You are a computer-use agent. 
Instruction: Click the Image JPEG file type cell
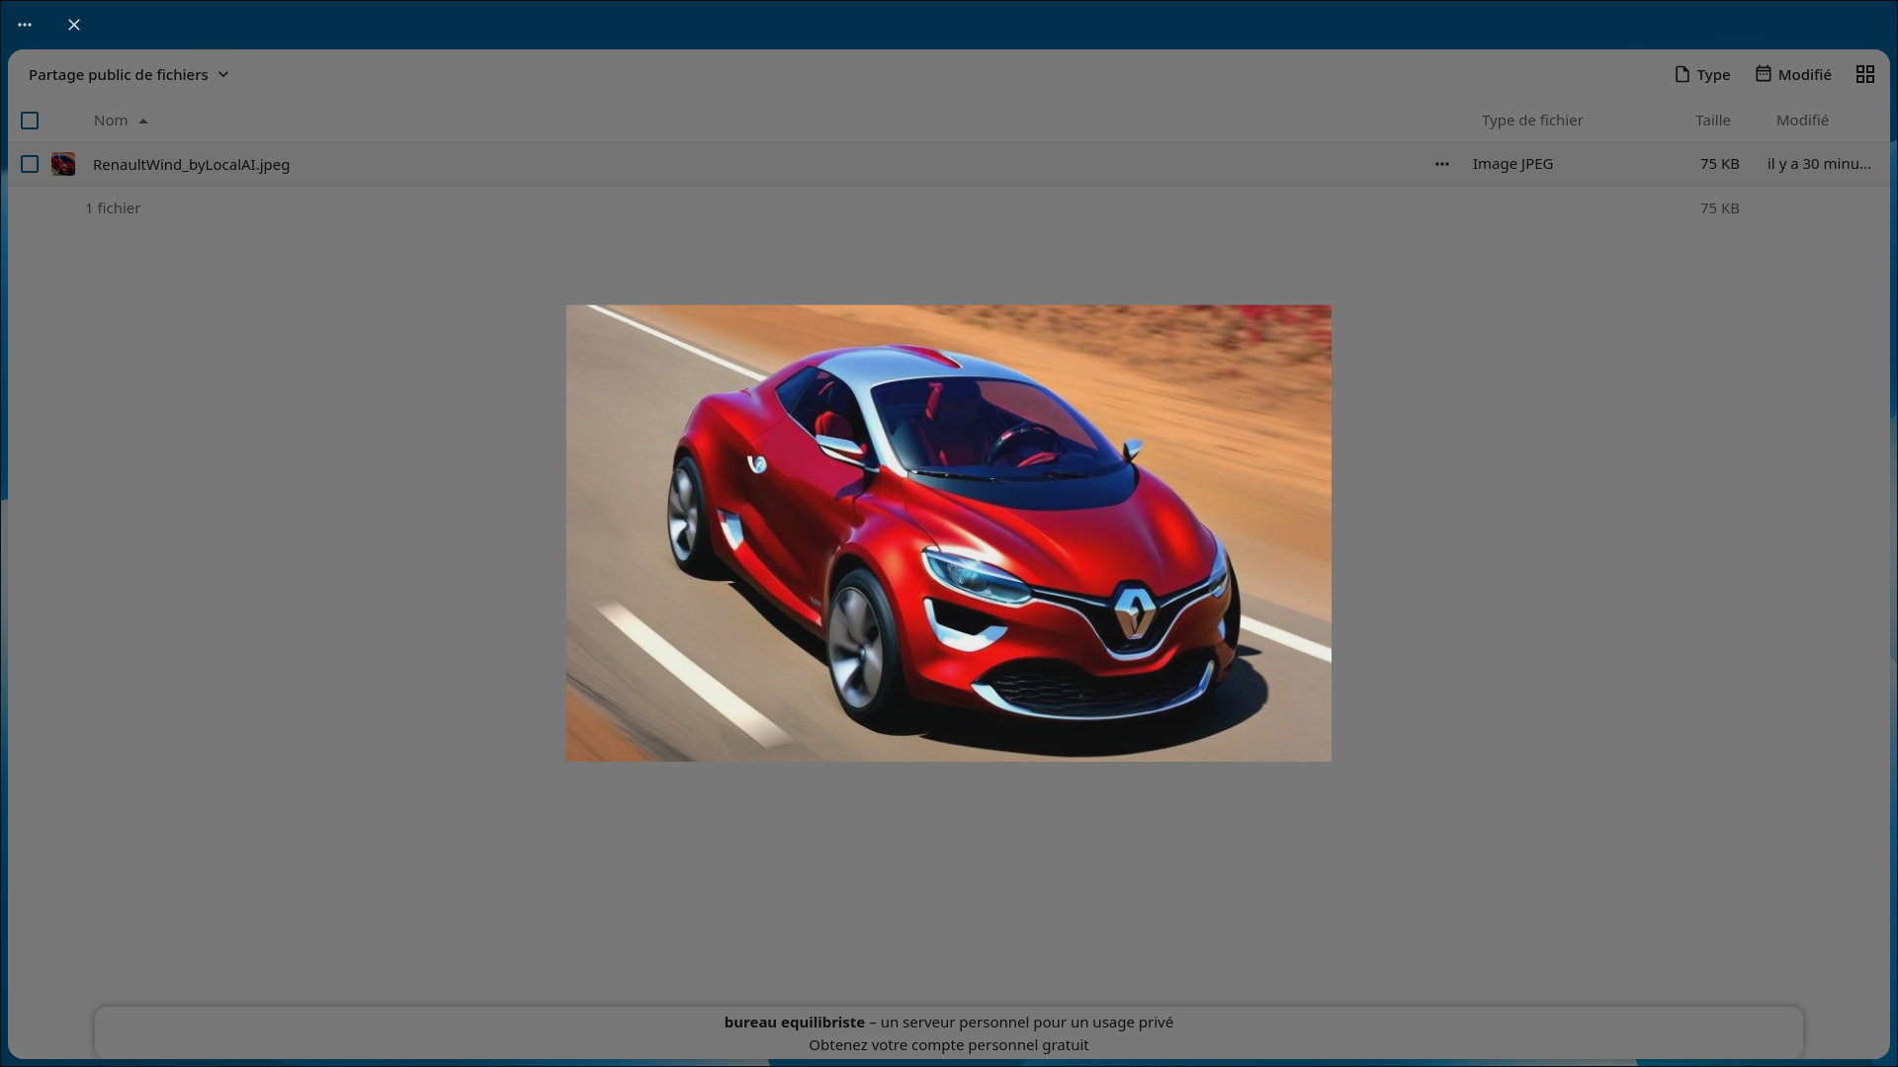(1512, 164)
